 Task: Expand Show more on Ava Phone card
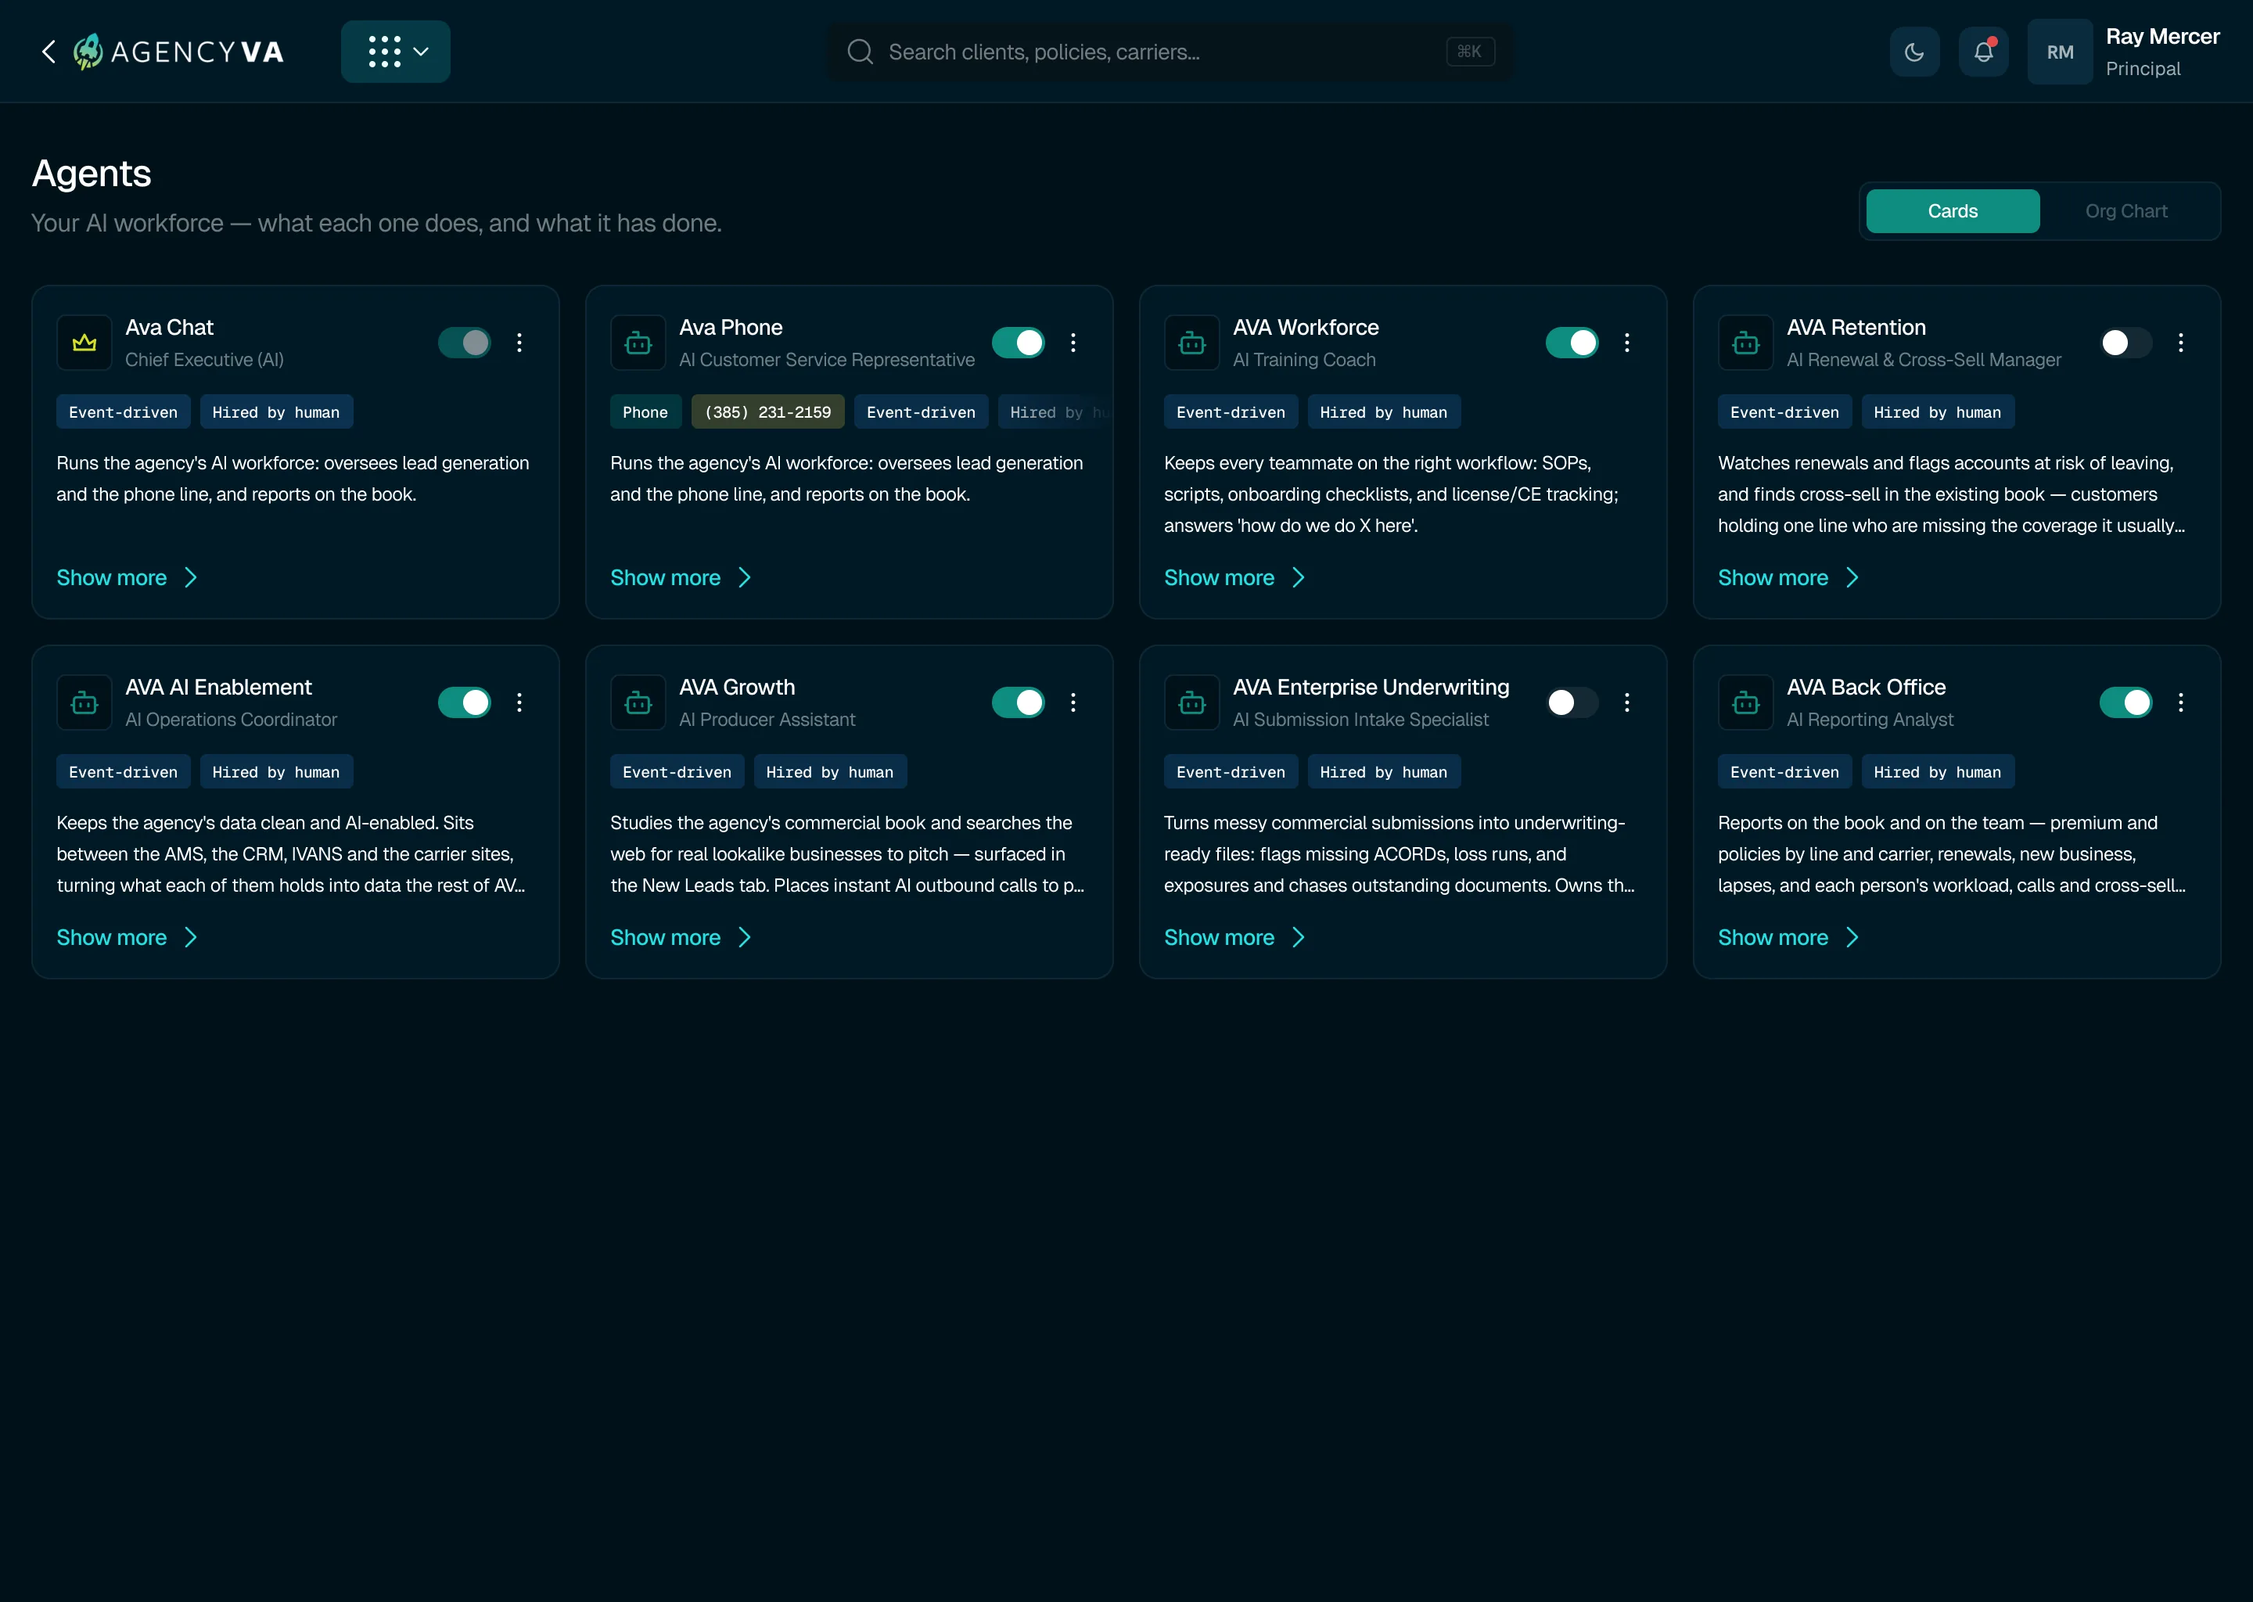[x=681, y=578]
